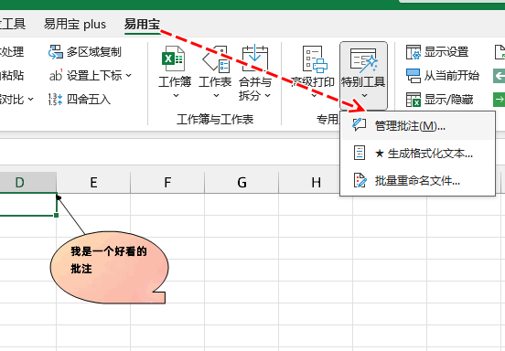
Task: Select the 合并与拆分 icon
Action: click(x=254, y=58)
